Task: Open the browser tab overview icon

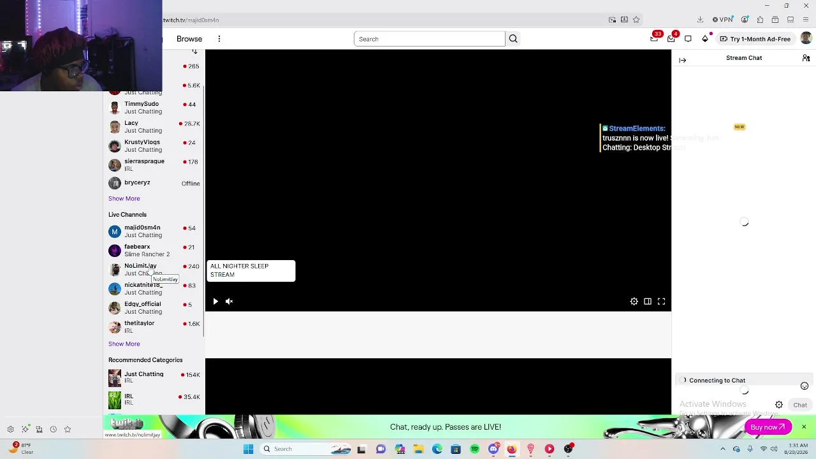Action: tap(775, 20)
